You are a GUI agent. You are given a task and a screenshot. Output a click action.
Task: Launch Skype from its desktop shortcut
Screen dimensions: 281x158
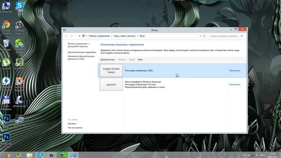(19, 7)
